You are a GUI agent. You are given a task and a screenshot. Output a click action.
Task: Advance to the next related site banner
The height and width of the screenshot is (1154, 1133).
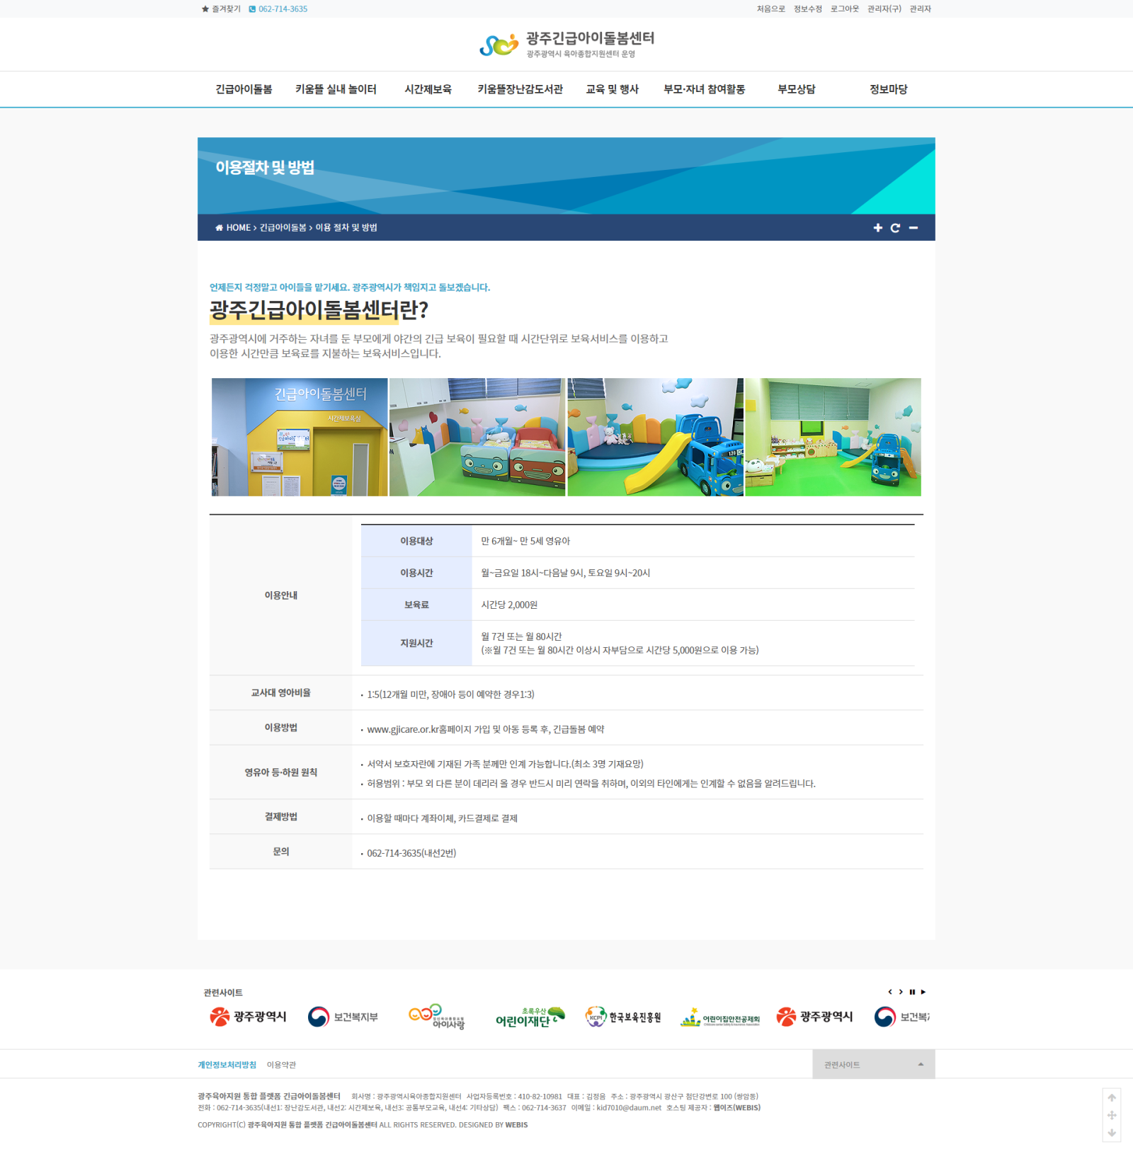(901, 992)
